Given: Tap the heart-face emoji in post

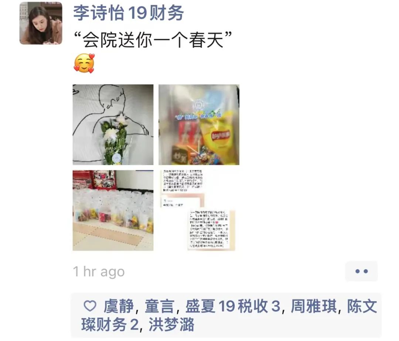Looking at the screenshot, I should pos(84,63).
